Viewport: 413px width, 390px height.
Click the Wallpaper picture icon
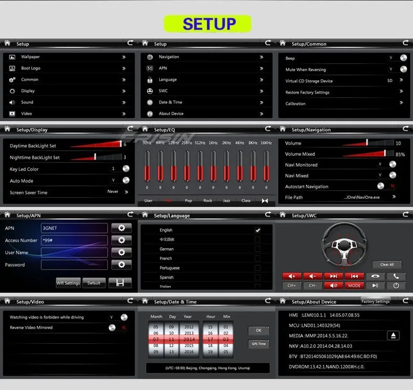12,57
